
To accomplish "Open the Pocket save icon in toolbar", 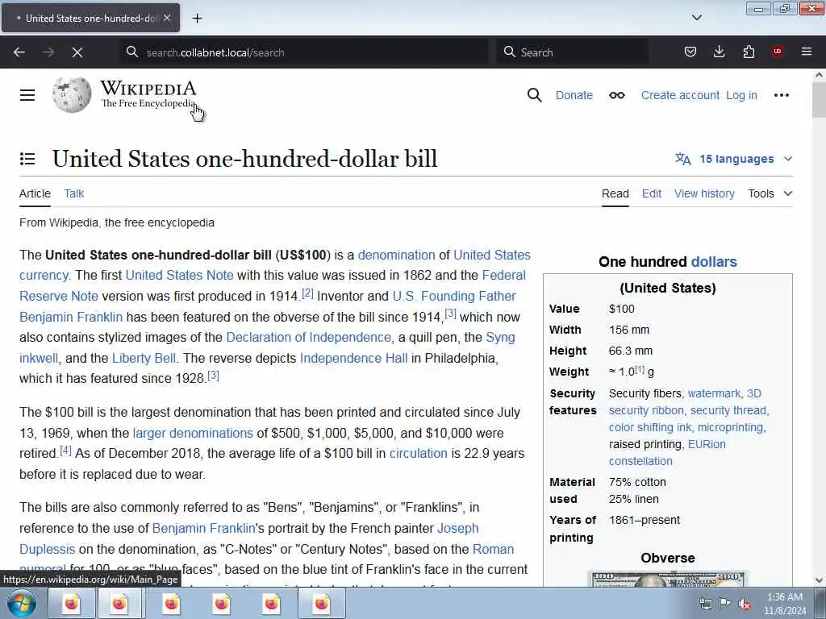I will click(690, 52).
